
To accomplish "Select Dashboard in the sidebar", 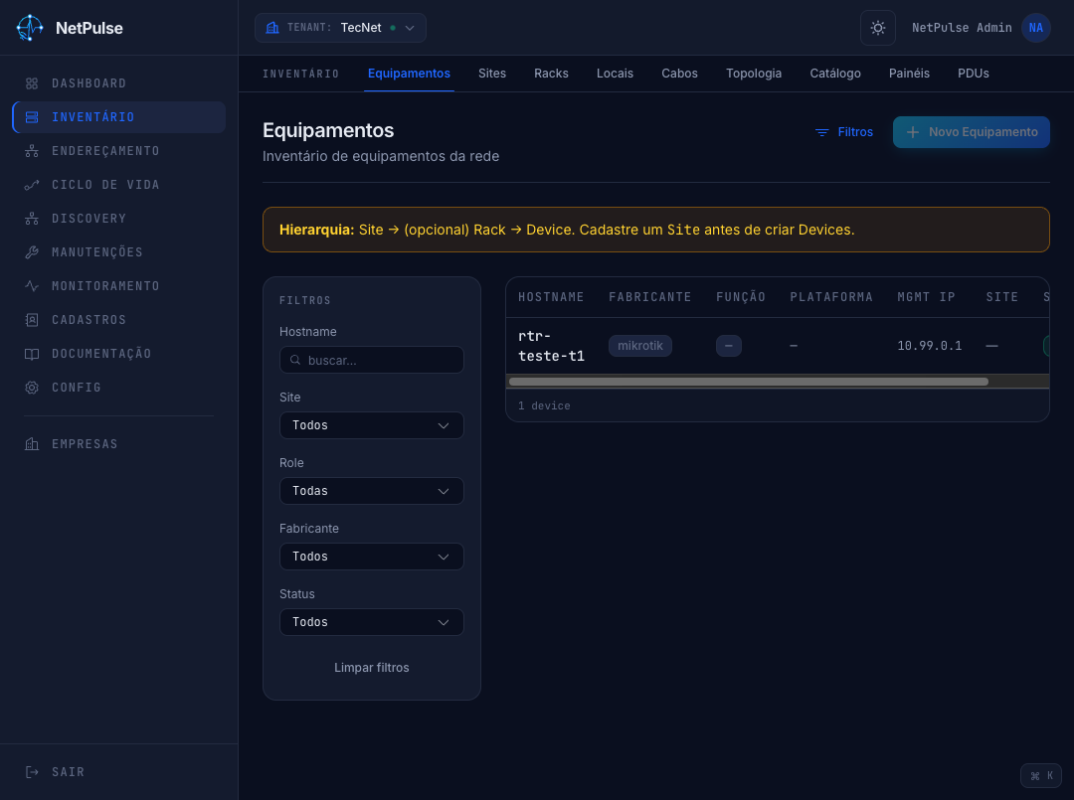I will [119, 83].
